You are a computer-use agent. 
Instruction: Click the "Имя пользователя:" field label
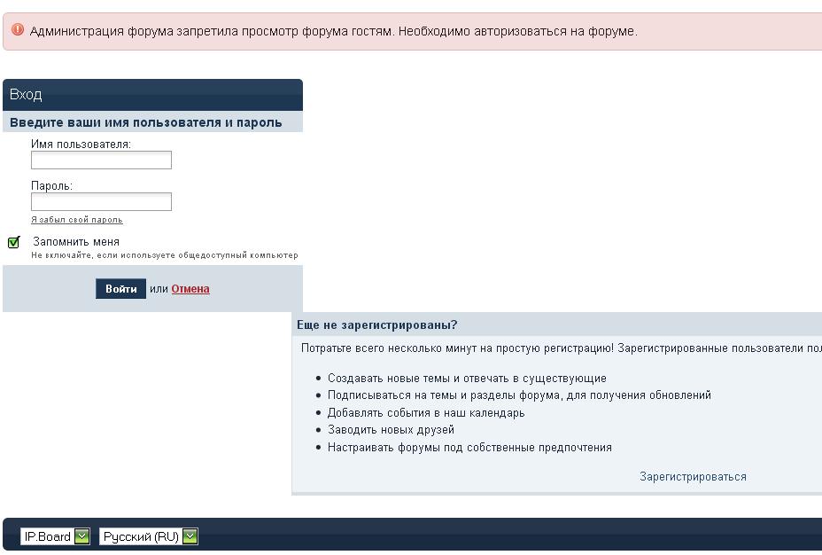81,144
